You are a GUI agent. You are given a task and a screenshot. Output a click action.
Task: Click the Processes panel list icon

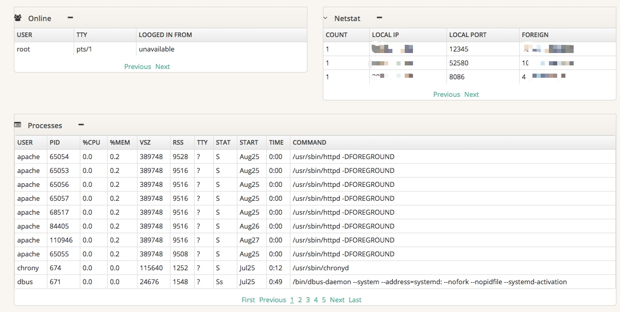tap(18, 125)
